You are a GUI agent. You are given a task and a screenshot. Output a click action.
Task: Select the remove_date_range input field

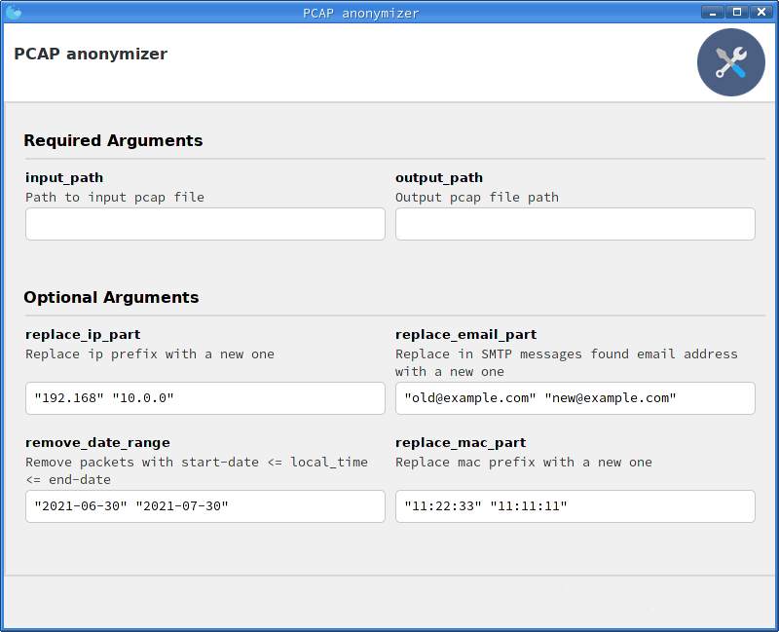(x=205, y=506)
